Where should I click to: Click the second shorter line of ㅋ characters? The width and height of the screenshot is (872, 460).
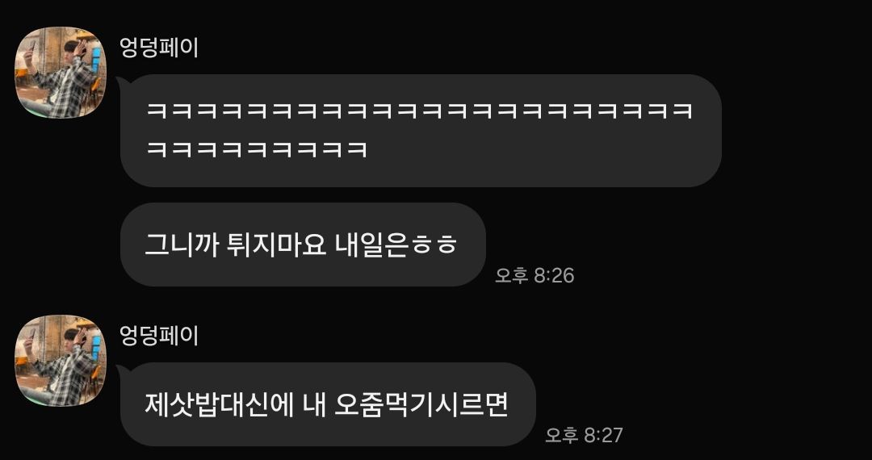(257, 149)
